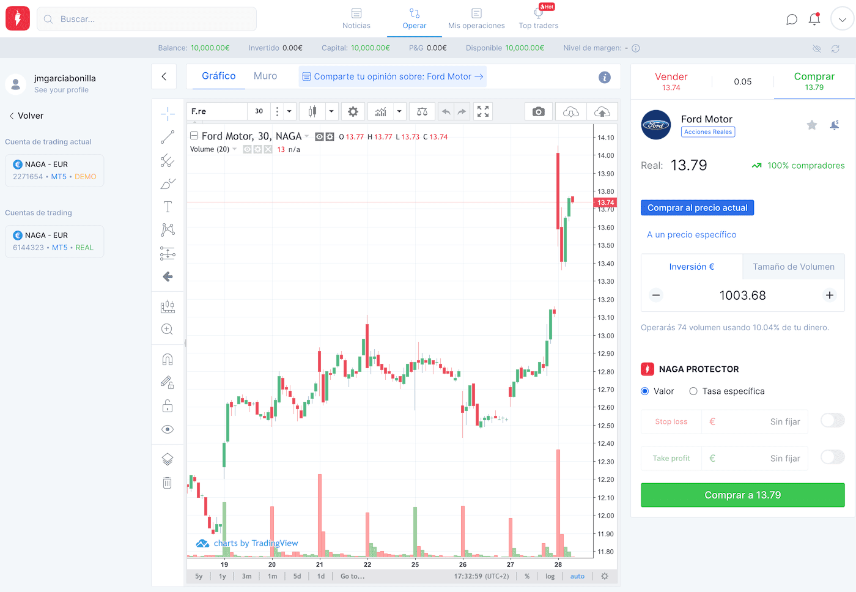Click the A un precio específico link
856x592 pixels.
point(692,235)
